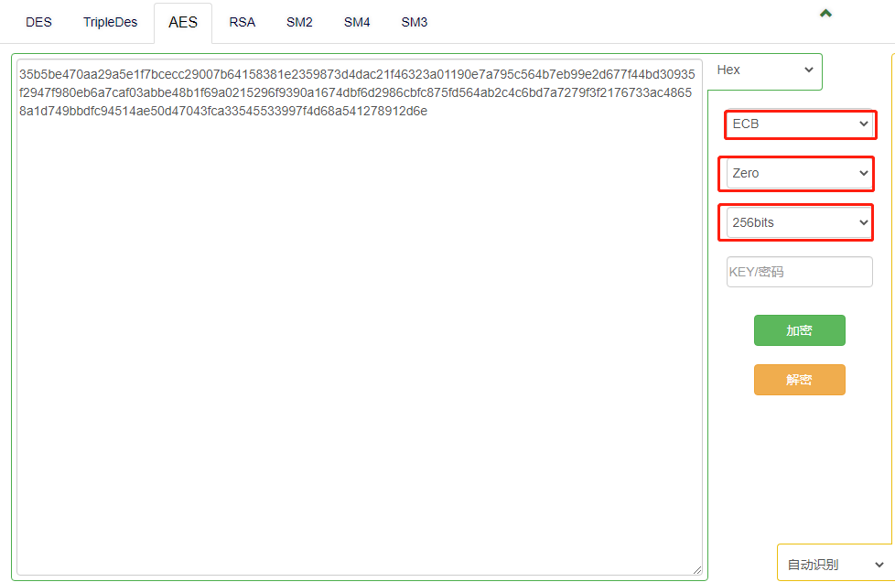Open the 256bits key size dropdown

800,222
